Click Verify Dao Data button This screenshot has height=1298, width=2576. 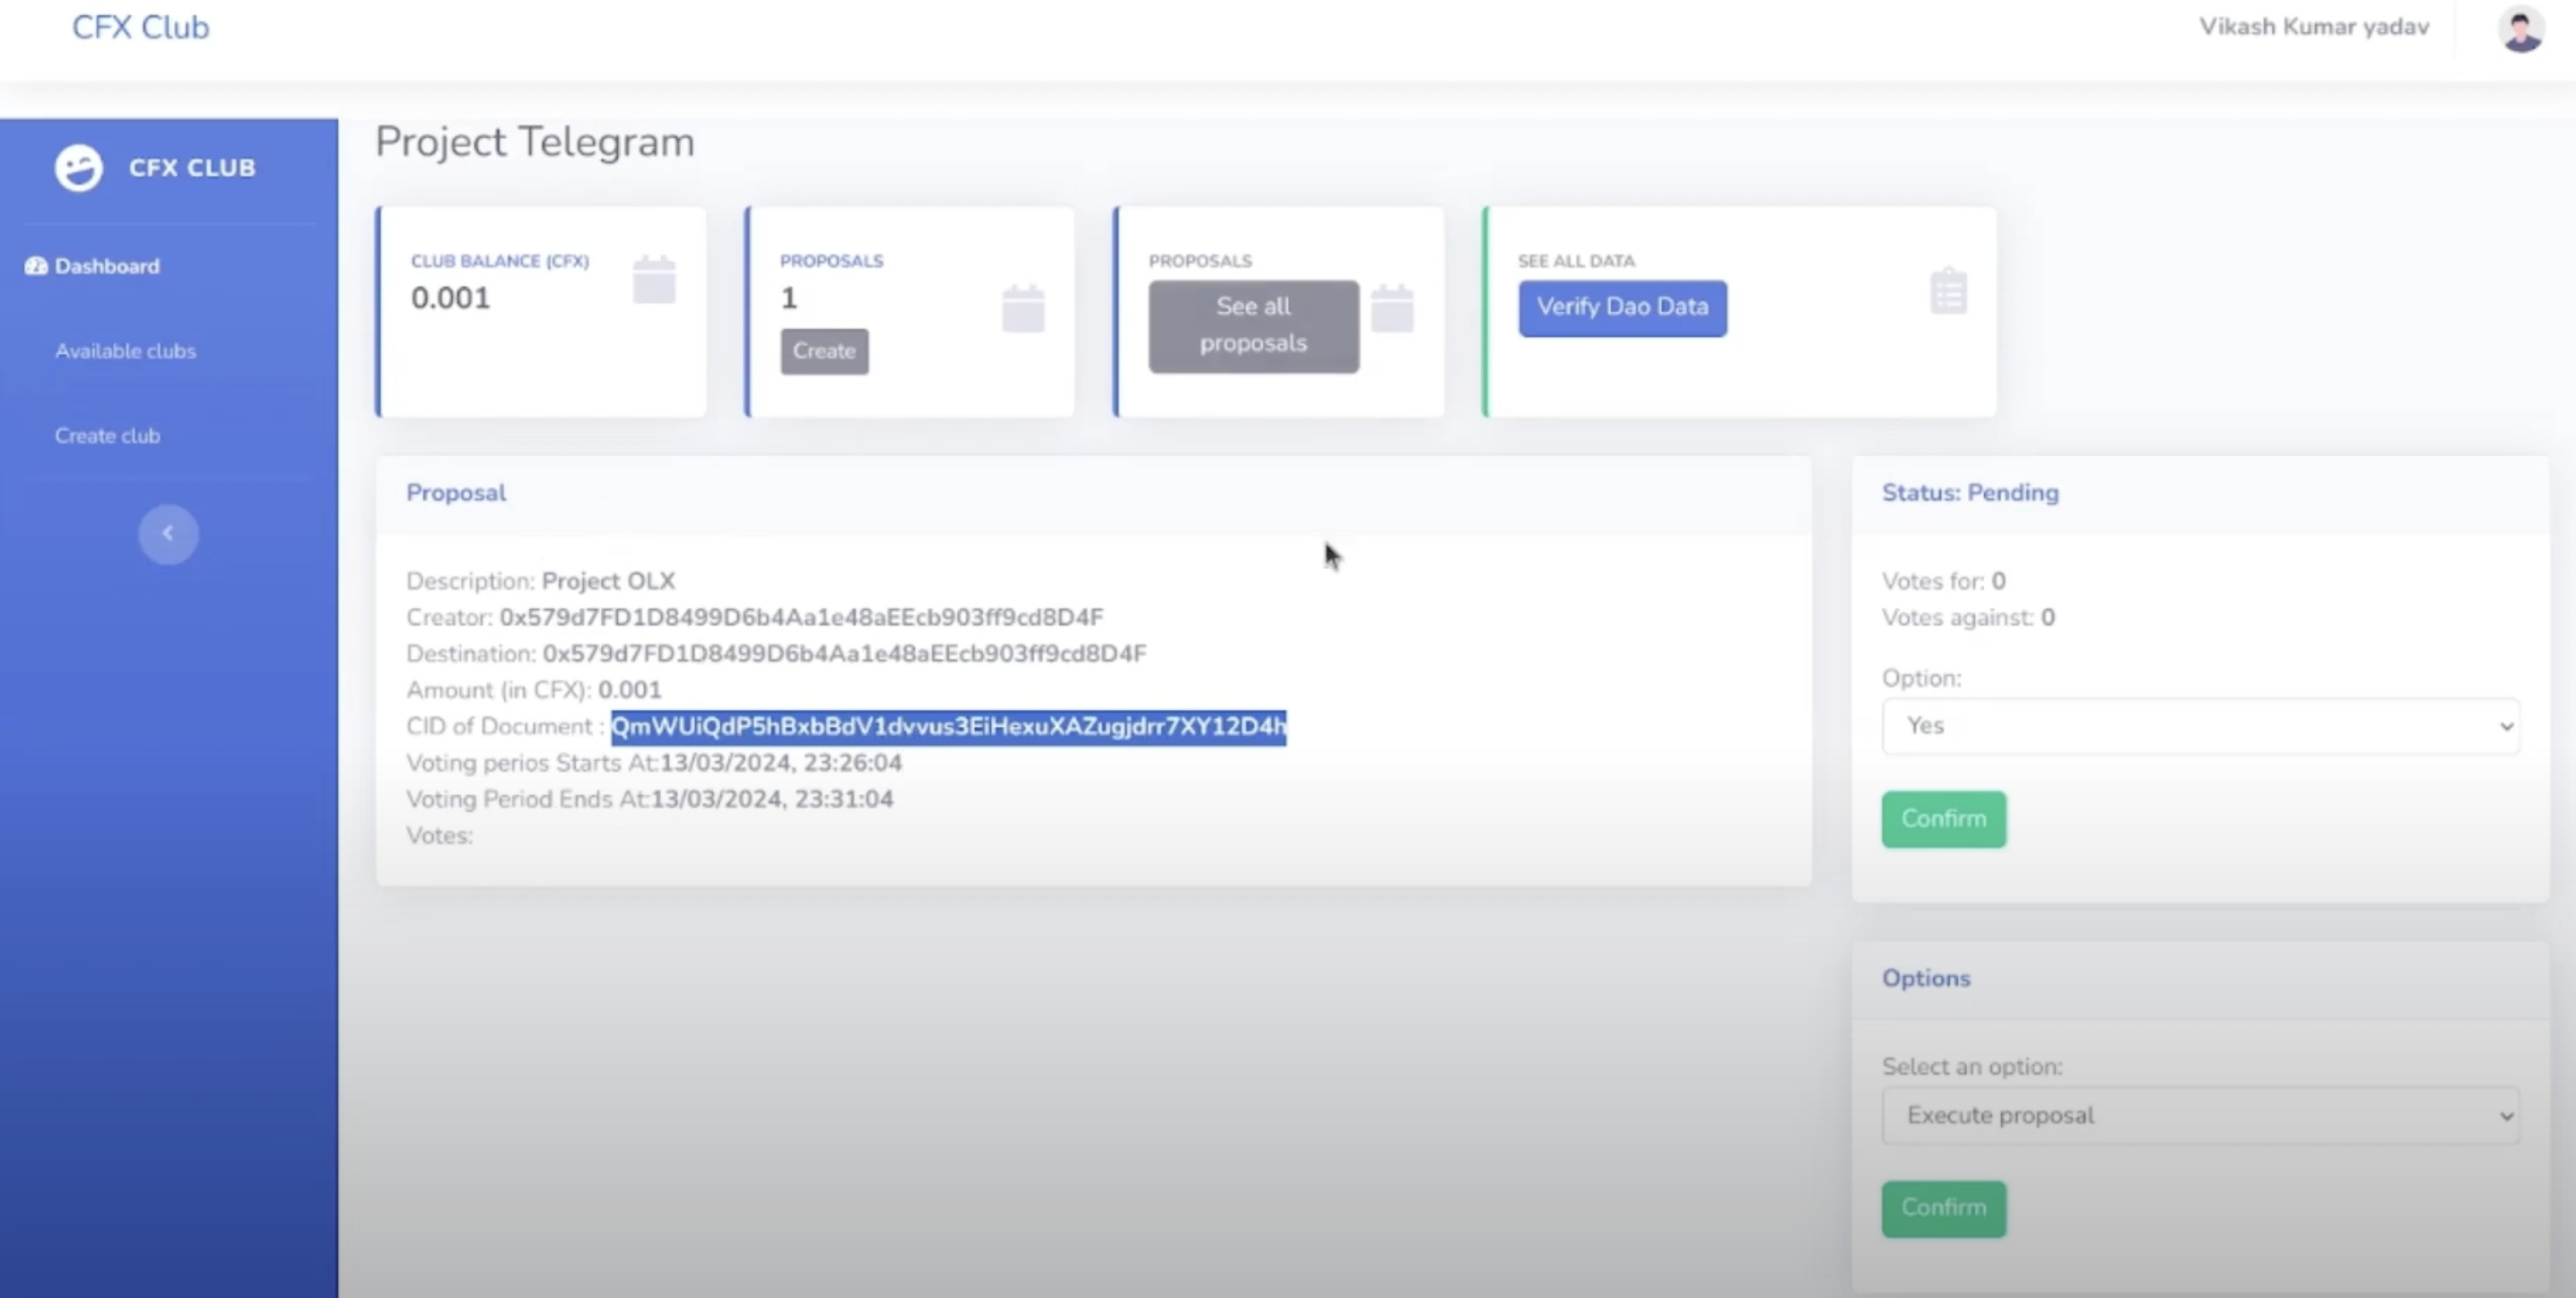click(1622, 307)
